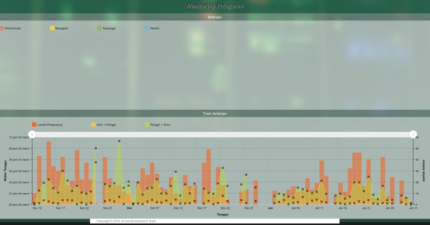
Task: Click the Nov 27 date label
Action: pyautogui.click(x=107, y=208)
